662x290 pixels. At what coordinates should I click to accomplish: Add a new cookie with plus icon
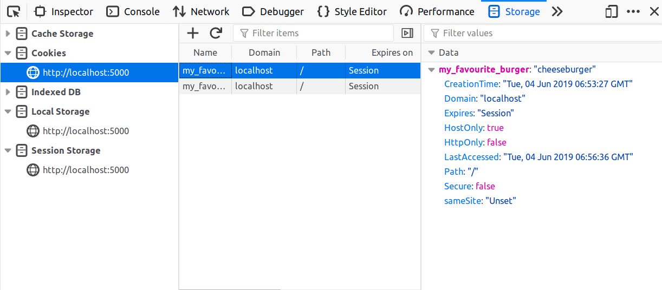coord(193,33)
